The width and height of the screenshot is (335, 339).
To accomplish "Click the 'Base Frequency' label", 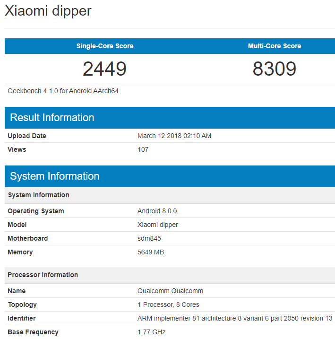I will (33, 332).
